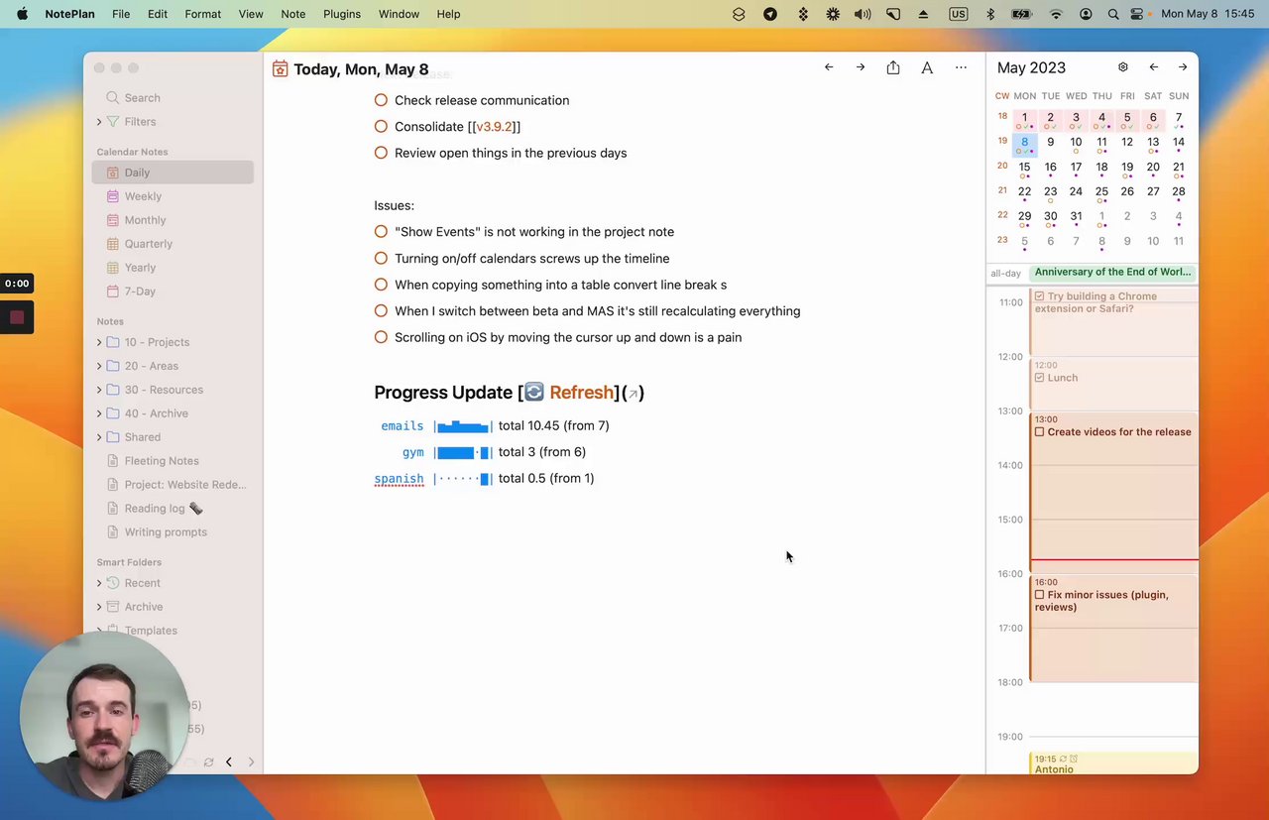This screenshot has height=820, width=1269.
Task: Open the Spotlight search icon in menu bar
Action: (x=1113, y=14)
